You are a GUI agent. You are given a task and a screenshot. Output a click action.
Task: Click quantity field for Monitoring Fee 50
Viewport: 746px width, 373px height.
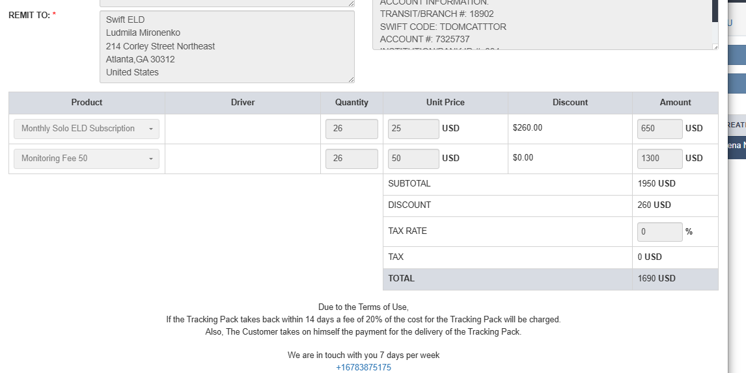352,159
